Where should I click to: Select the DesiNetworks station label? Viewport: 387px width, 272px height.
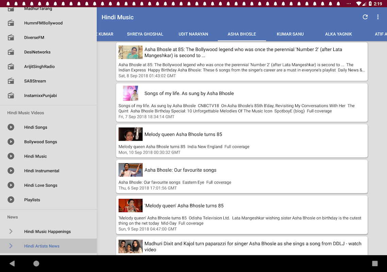pos(37,52)
